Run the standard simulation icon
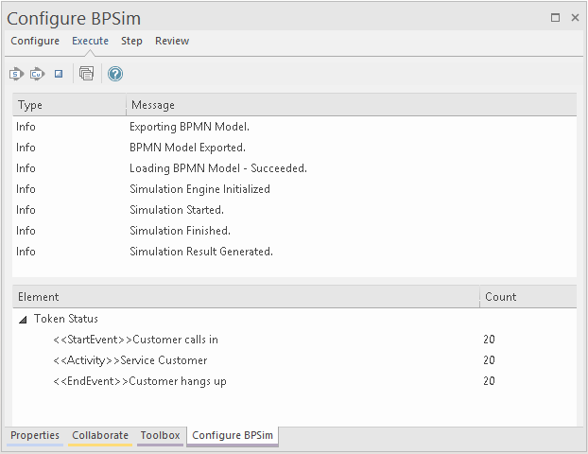Screen dimensions: 588x454 pyautogui.click(x=16, y=74)
